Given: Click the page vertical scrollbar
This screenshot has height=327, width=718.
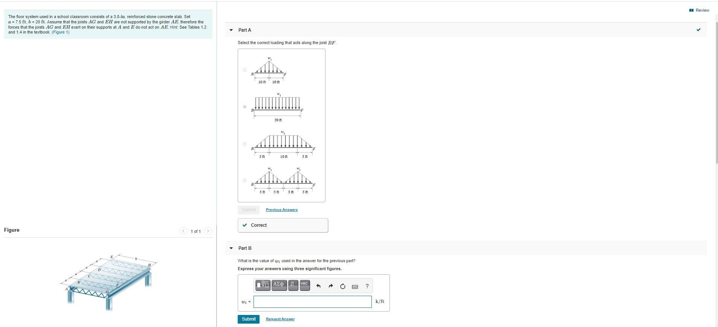Looking at the screenshot, I should pyautogui.click(x=716, y=92).
